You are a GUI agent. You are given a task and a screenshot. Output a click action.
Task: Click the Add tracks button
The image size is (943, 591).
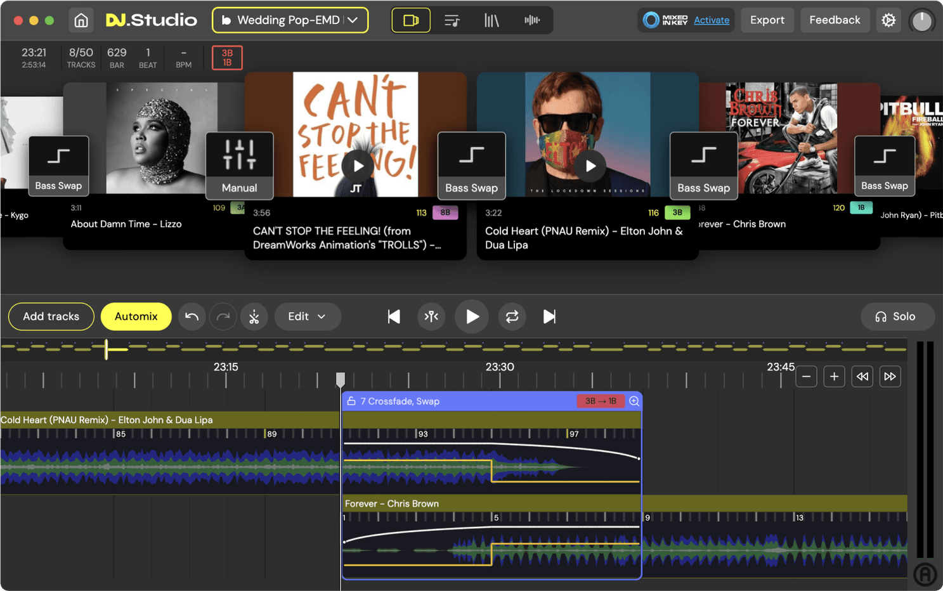point(51,316)
